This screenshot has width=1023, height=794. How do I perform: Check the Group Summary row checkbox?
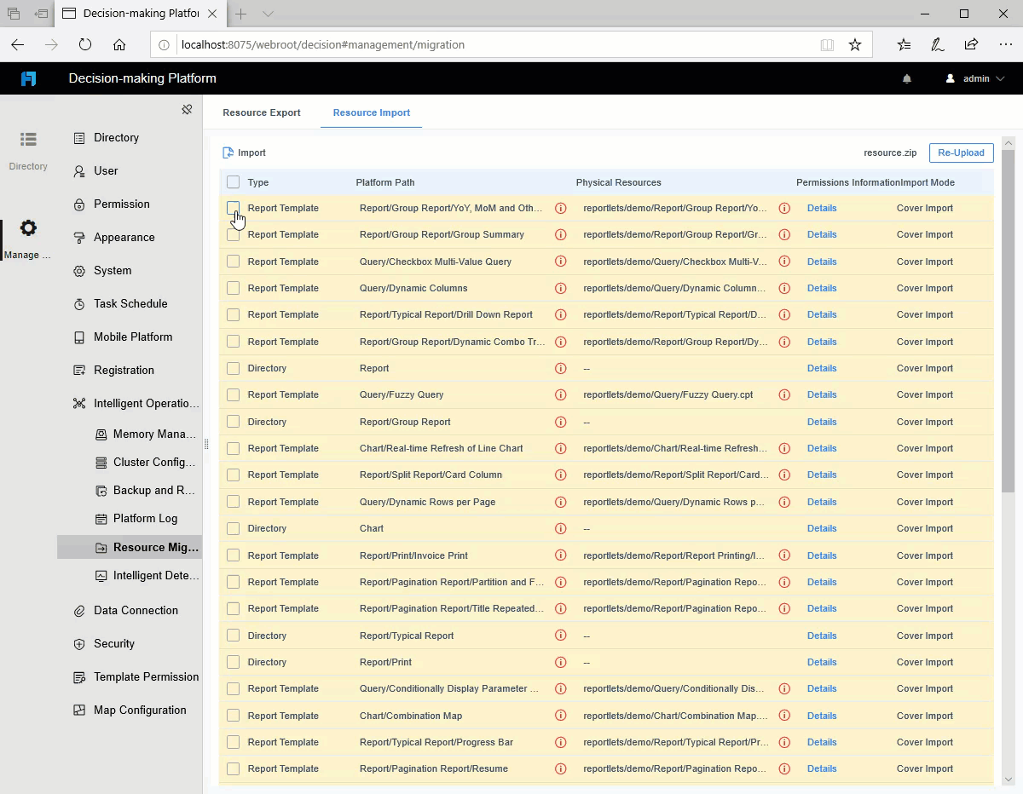coord(233,234)
